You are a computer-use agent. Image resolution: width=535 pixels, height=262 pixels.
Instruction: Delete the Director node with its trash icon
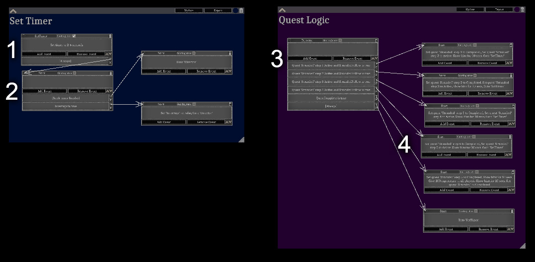tap(376, 40)
